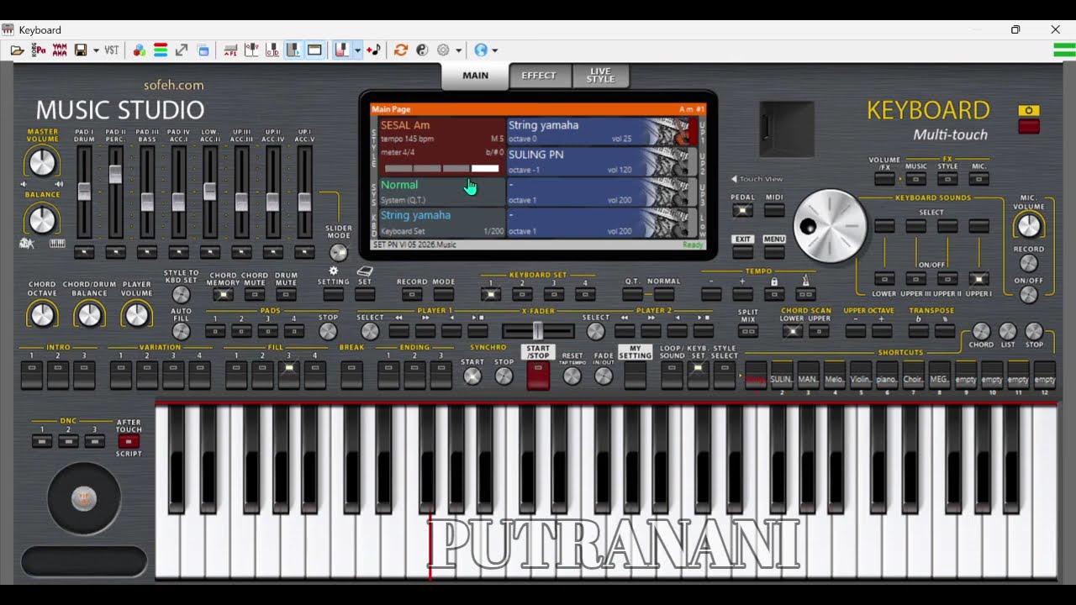
Task: Click the F1 keyboard toolbar icon
Action: [x=230, y=50]
